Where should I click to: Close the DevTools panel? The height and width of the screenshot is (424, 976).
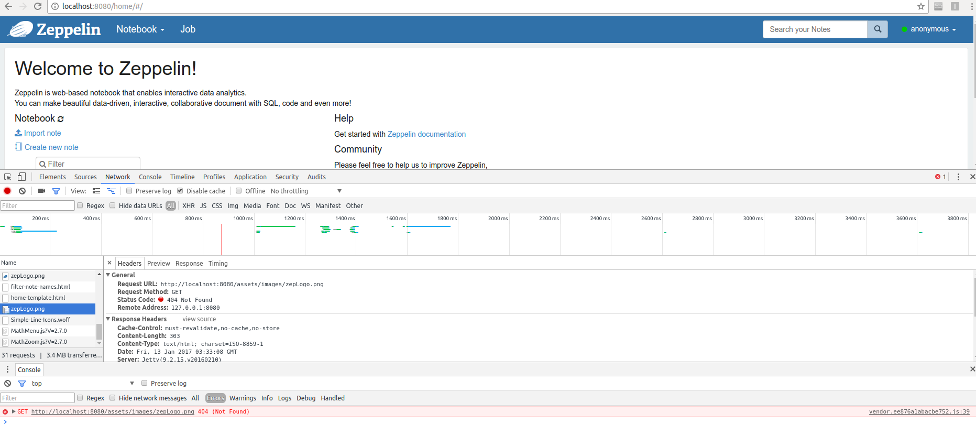coord(972,177)
